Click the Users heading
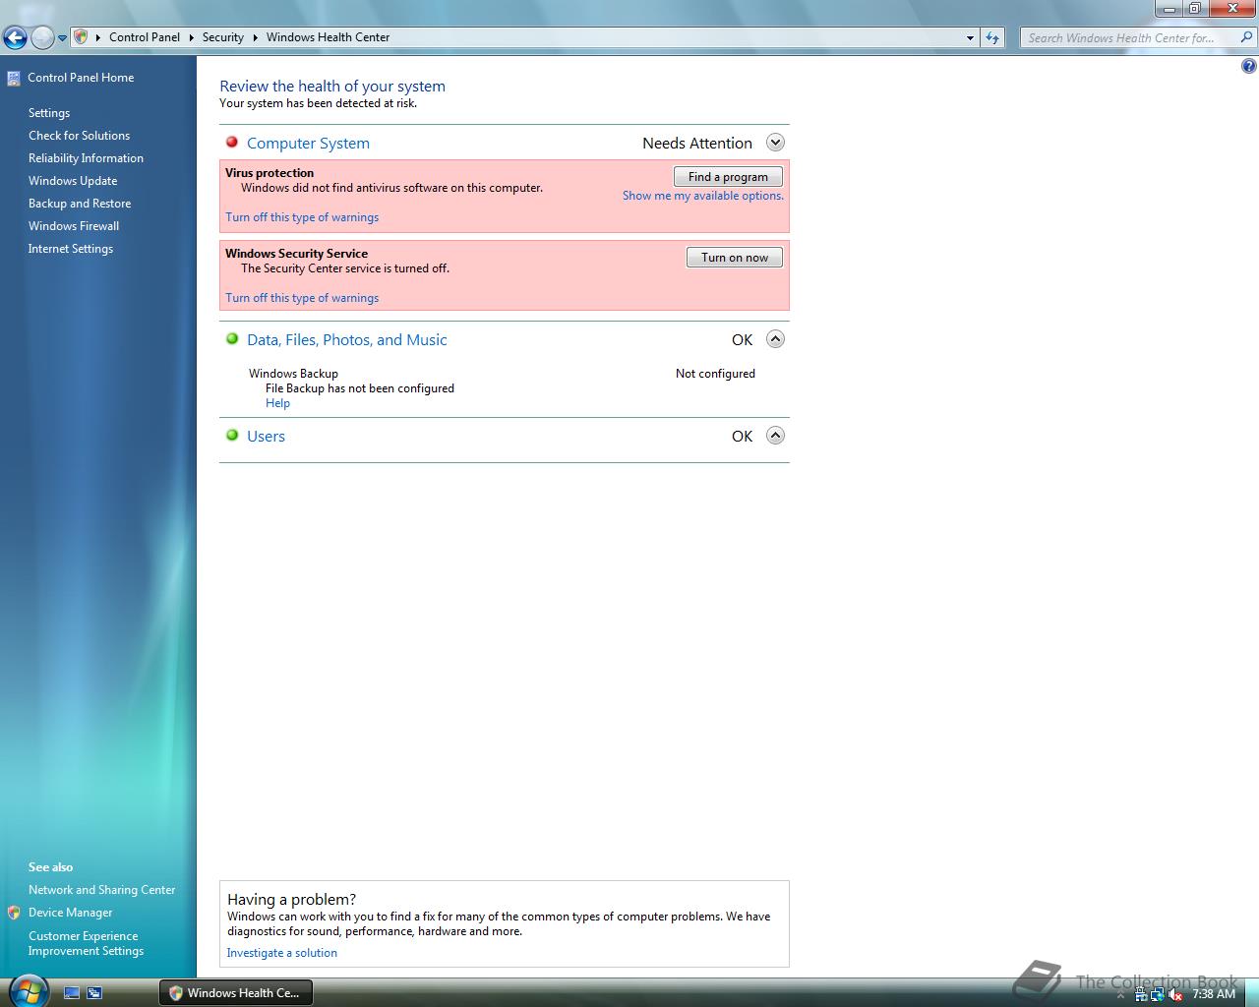 [266, 437]
